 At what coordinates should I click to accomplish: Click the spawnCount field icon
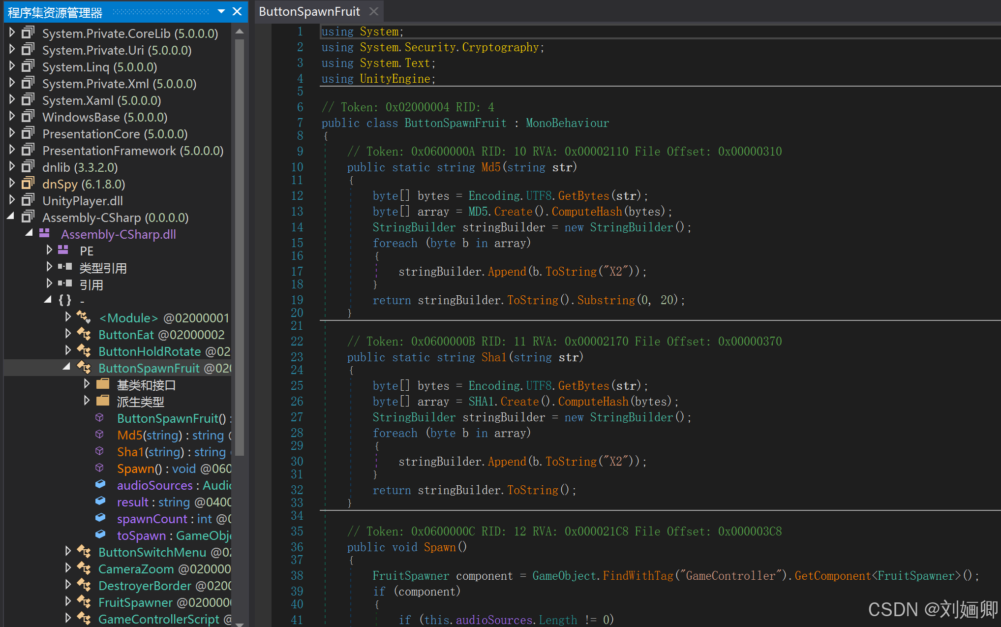(100, 518)
